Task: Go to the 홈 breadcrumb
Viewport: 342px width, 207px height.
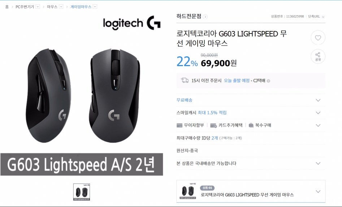Action: pos(7,7)
